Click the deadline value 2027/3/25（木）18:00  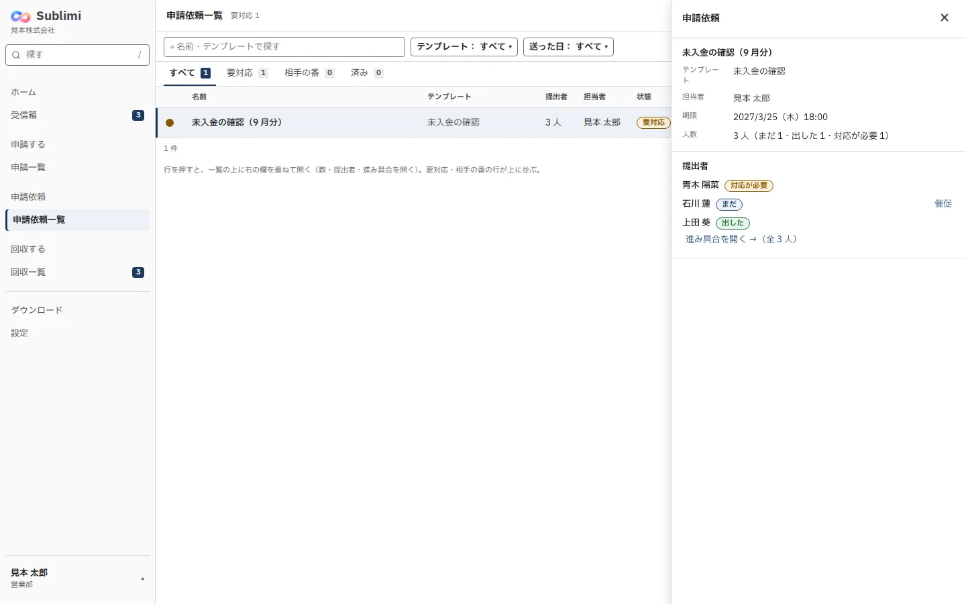click(x=780, y=117)
